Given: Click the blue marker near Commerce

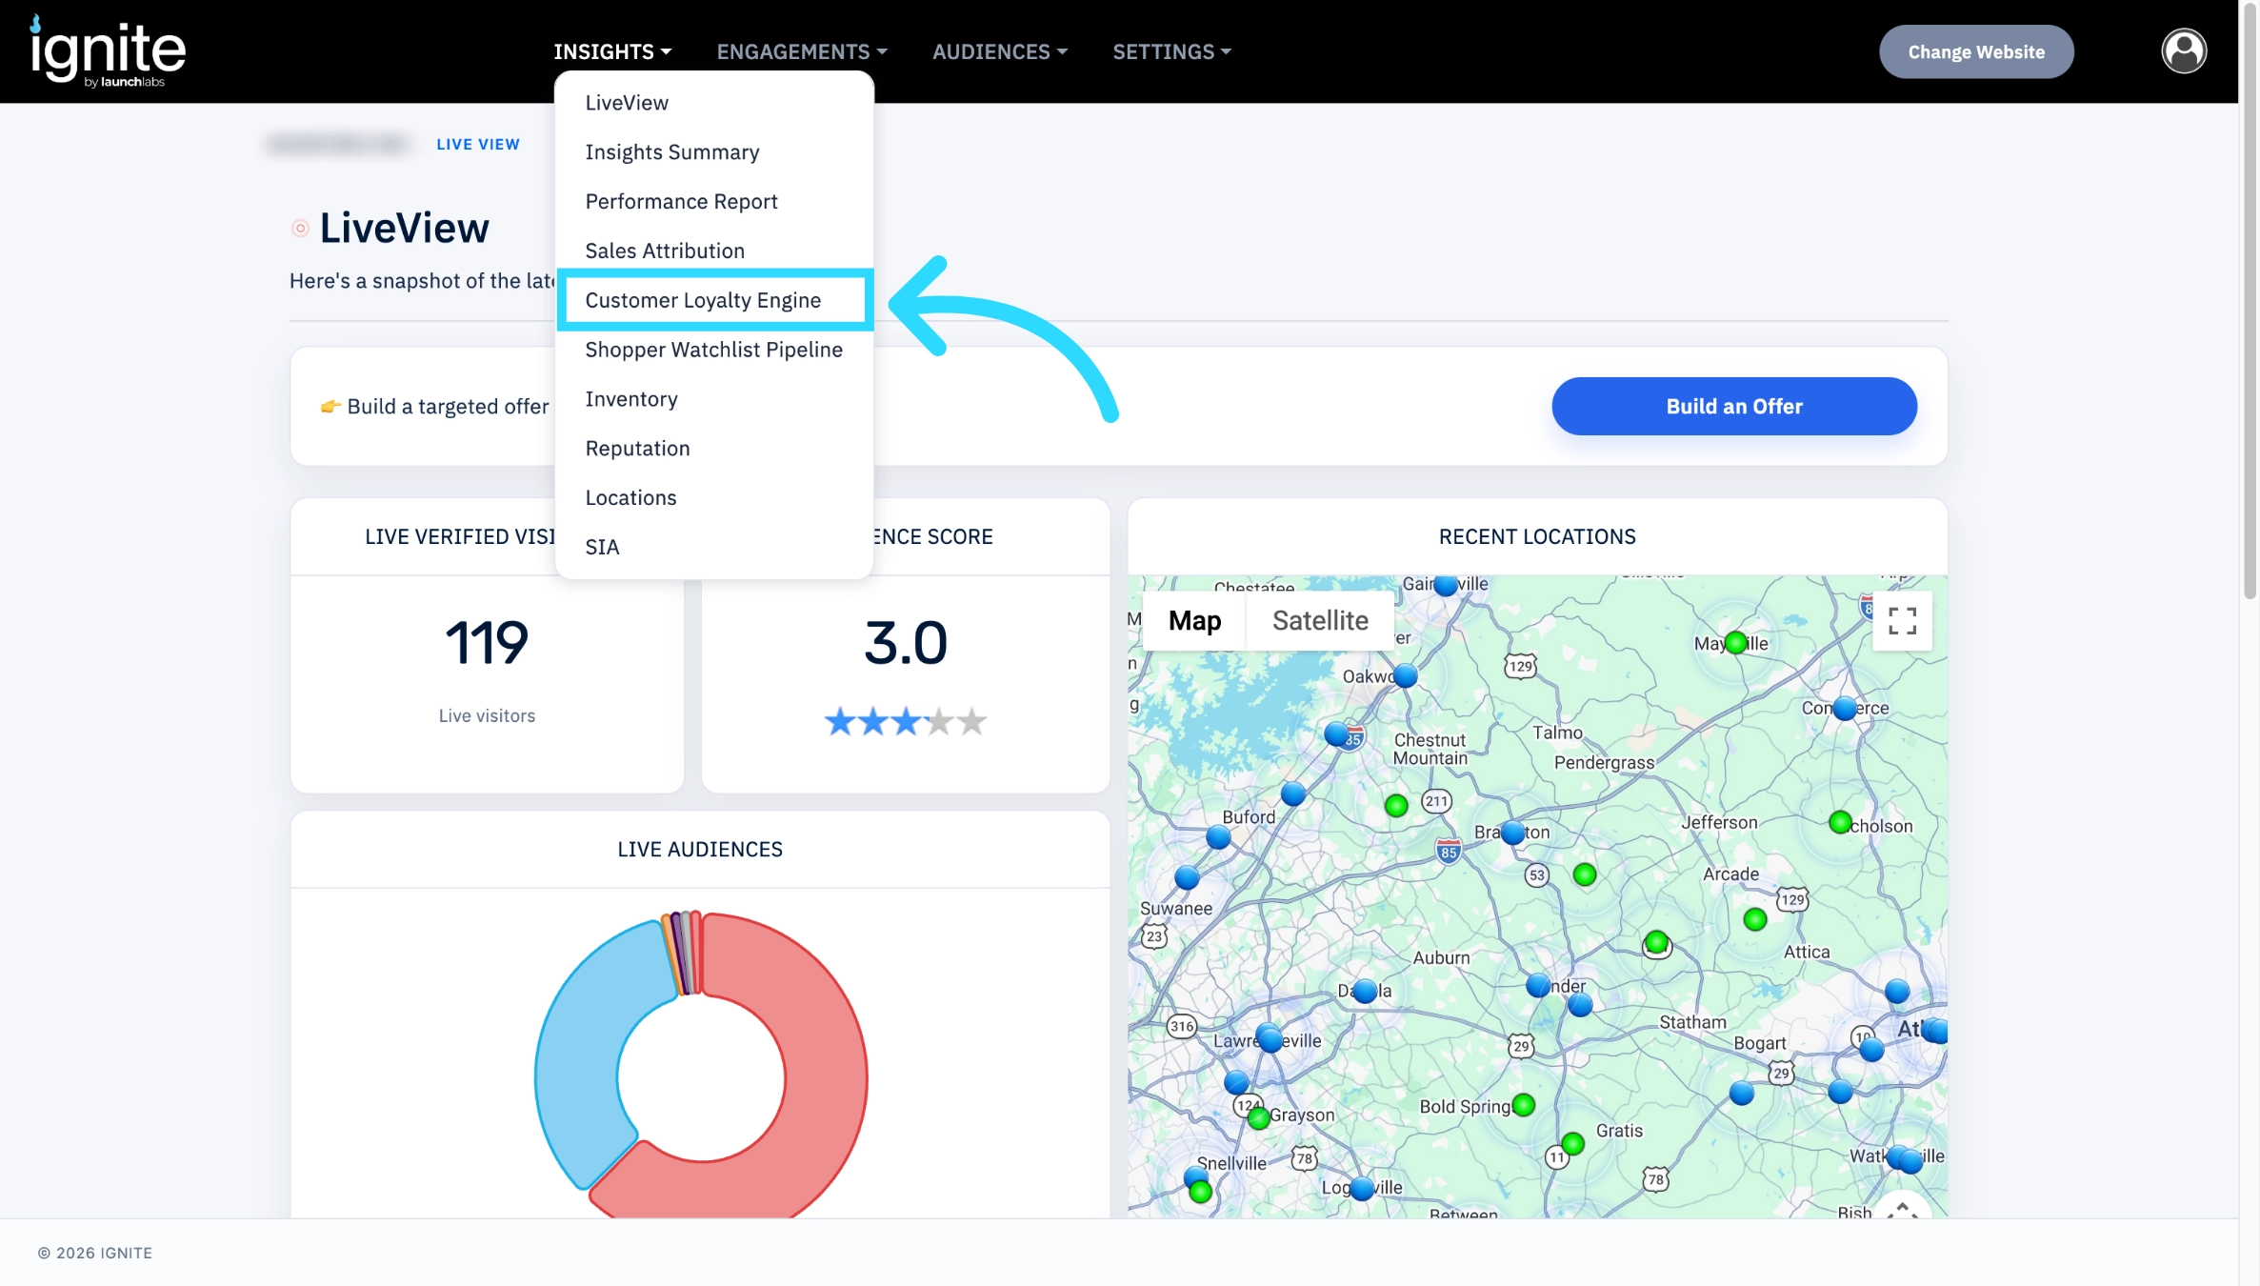Looking at the screenshot, I should (x=1845, y=709).
